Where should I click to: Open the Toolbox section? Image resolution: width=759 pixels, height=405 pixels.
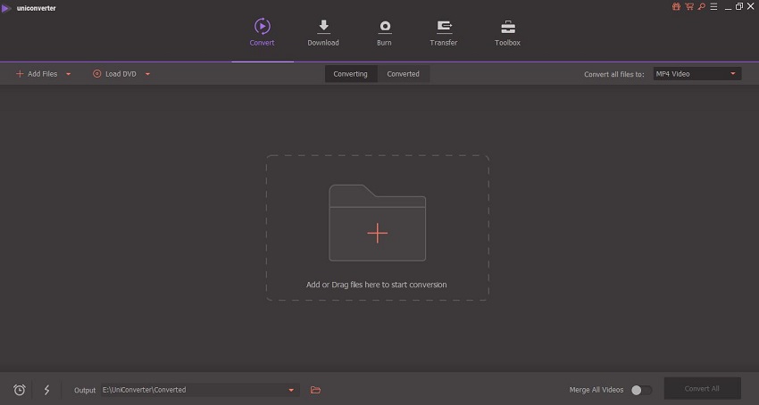pos(507,33)
